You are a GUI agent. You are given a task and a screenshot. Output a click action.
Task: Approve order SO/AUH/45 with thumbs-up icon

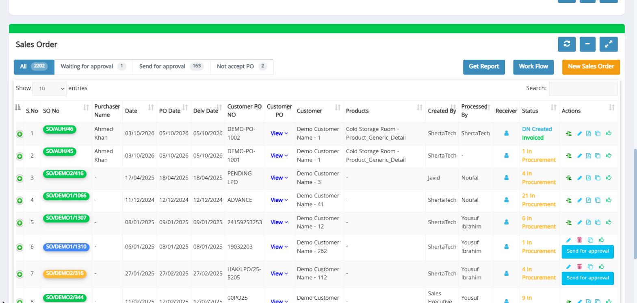(x=609, y=155)
